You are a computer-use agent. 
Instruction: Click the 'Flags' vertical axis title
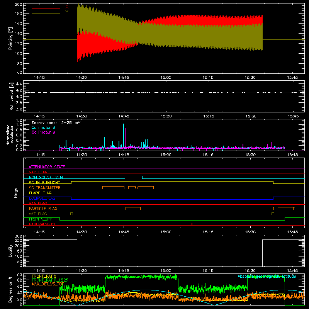(x=16, y=193)
